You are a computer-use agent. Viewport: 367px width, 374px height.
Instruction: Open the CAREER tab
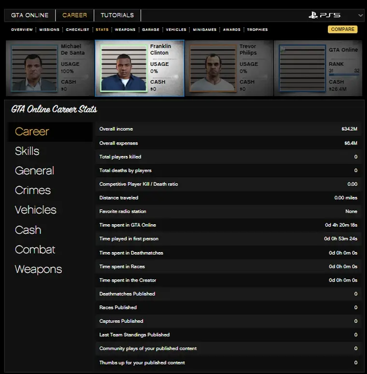coord(74,15)
